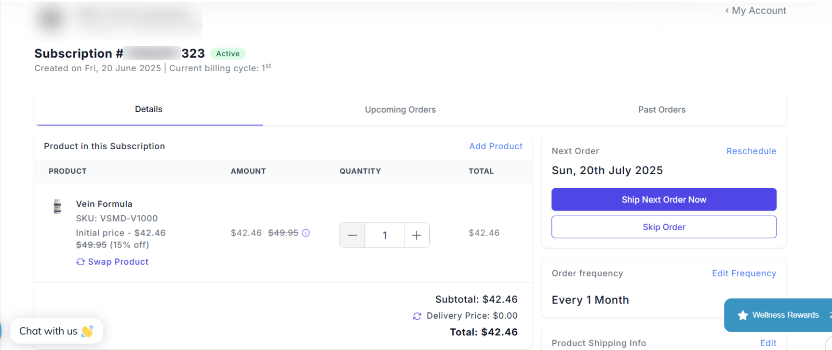The height and width of the screenshot is (350, 832).
Task: Open the Wellness Rewards widget
Action: coord(785,315)
